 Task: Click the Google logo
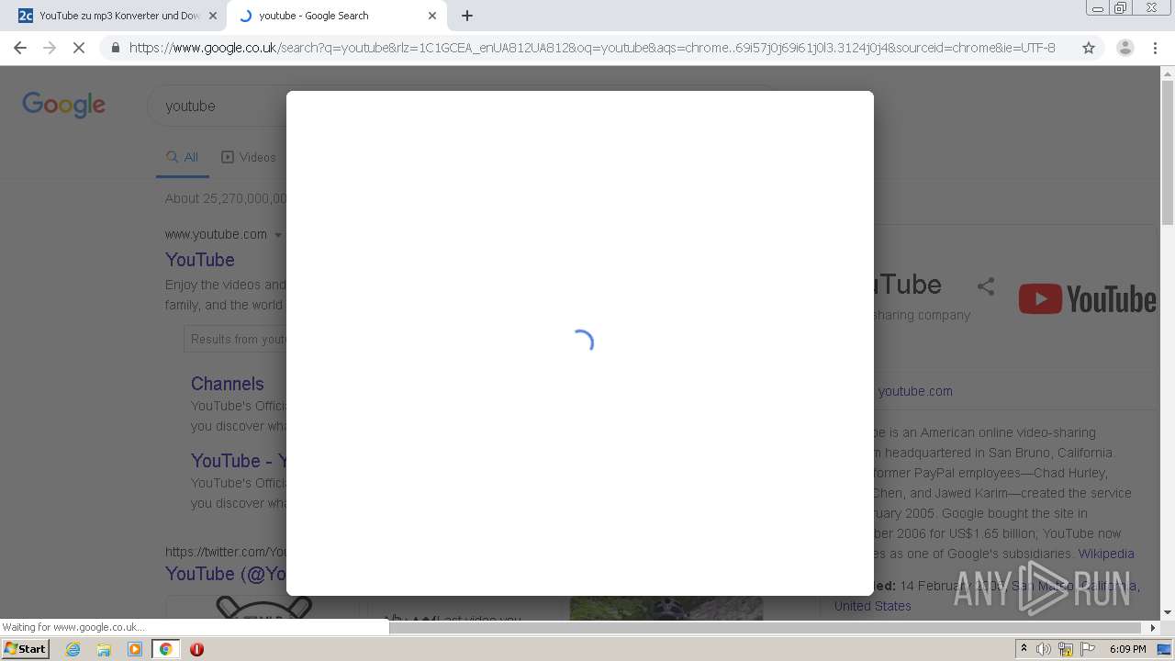63,105
